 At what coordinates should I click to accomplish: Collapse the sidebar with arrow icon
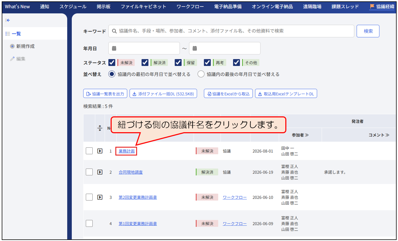click(8, 20)
